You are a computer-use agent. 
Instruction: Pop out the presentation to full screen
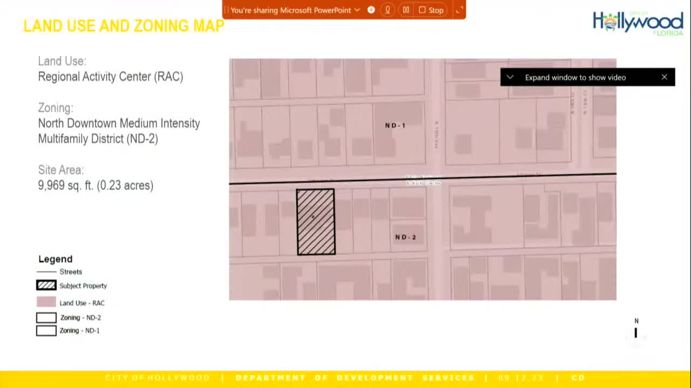pyautogui.click(x=459, y=10)
